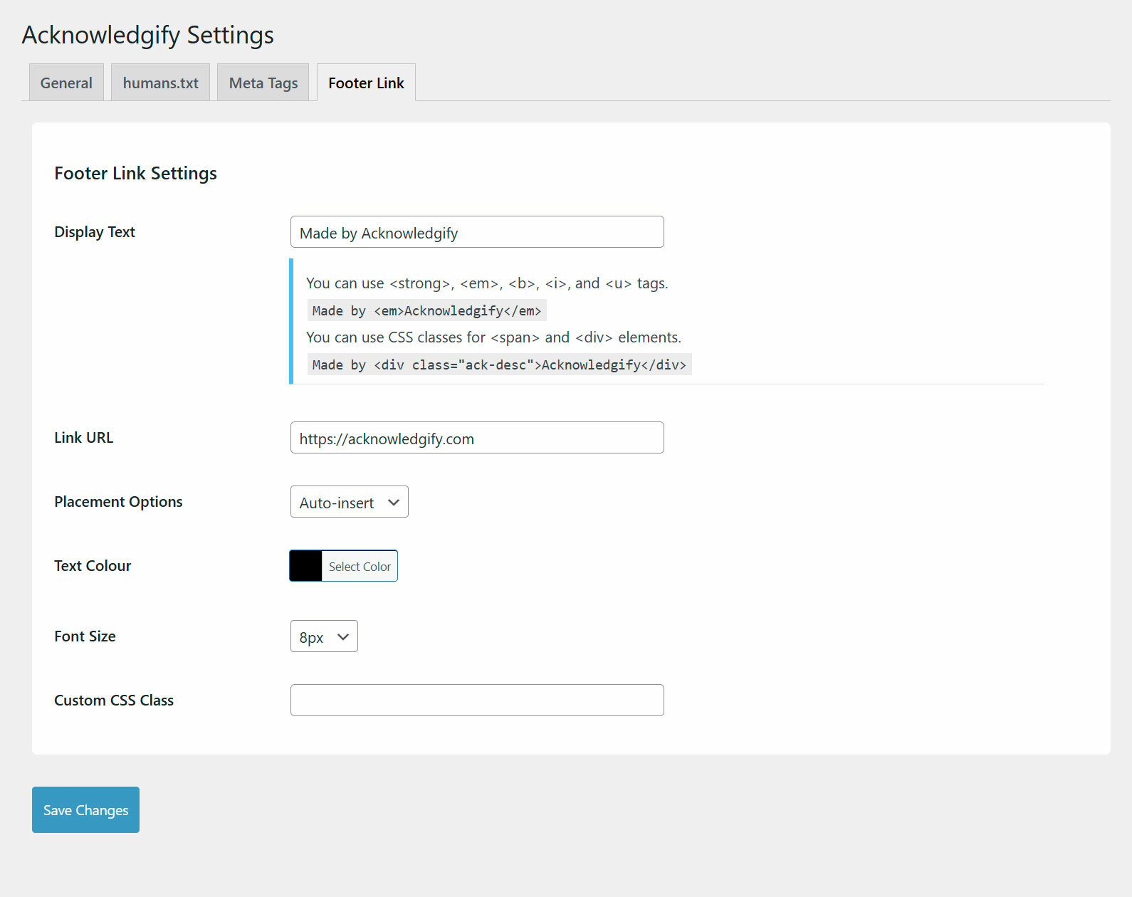Screen dimensions: 1132x897
Task: Click the black Text Colour swatch
Action: [306, 566]
